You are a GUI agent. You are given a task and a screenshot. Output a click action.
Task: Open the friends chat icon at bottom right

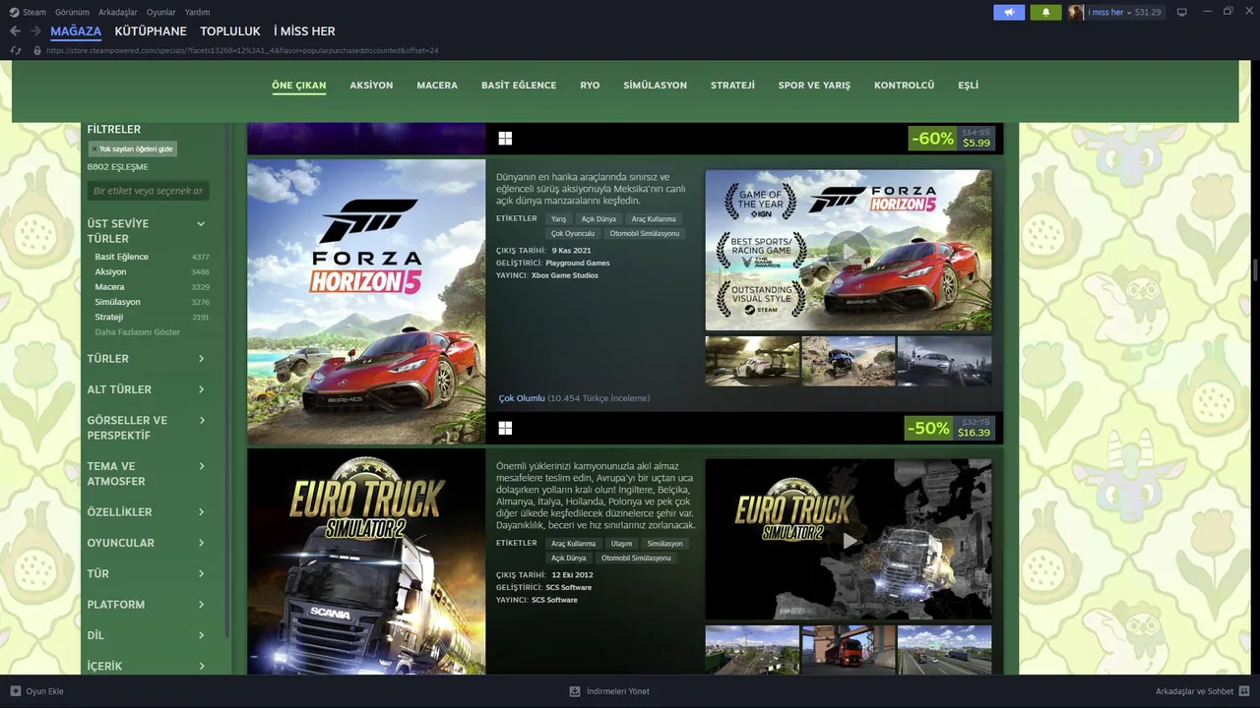(x=1244, y=691)
